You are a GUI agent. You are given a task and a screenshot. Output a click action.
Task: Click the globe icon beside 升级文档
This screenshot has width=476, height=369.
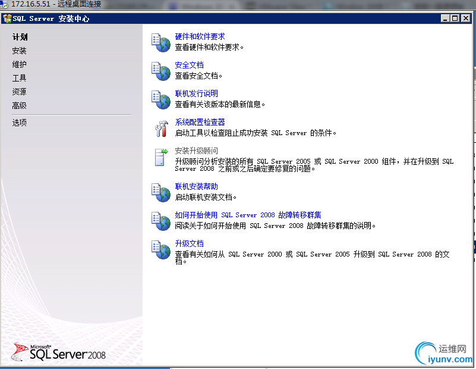[x=161, y=250]
